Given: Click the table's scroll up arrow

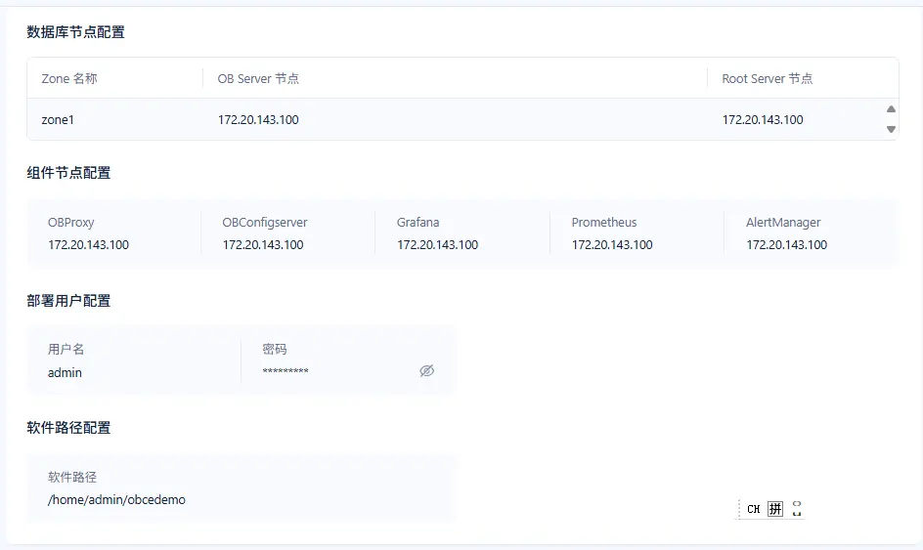Looking at the screenshot, I should click(891, 110).
